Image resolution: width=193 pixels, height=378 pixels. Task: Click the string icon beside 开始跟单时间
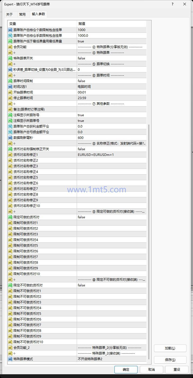point(10,92)
